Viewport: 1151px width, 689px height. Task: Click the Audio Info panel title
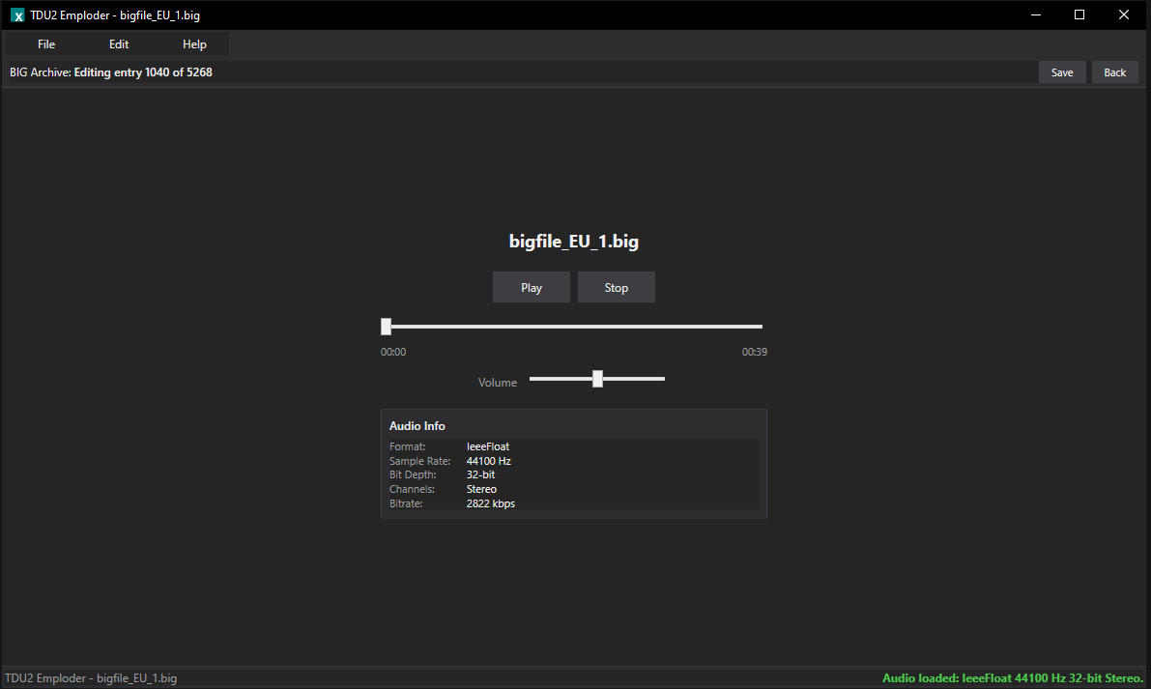tap(417, 425)
